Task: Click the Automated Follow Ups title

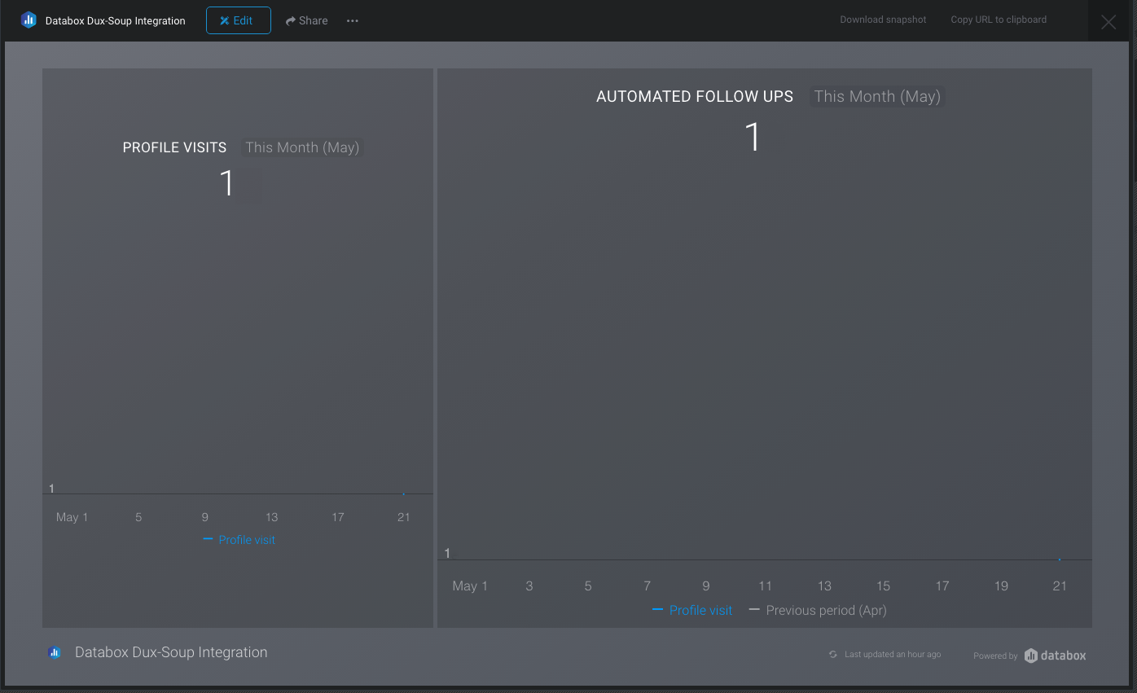Action: pyautogui.click(x=695, y=96)
